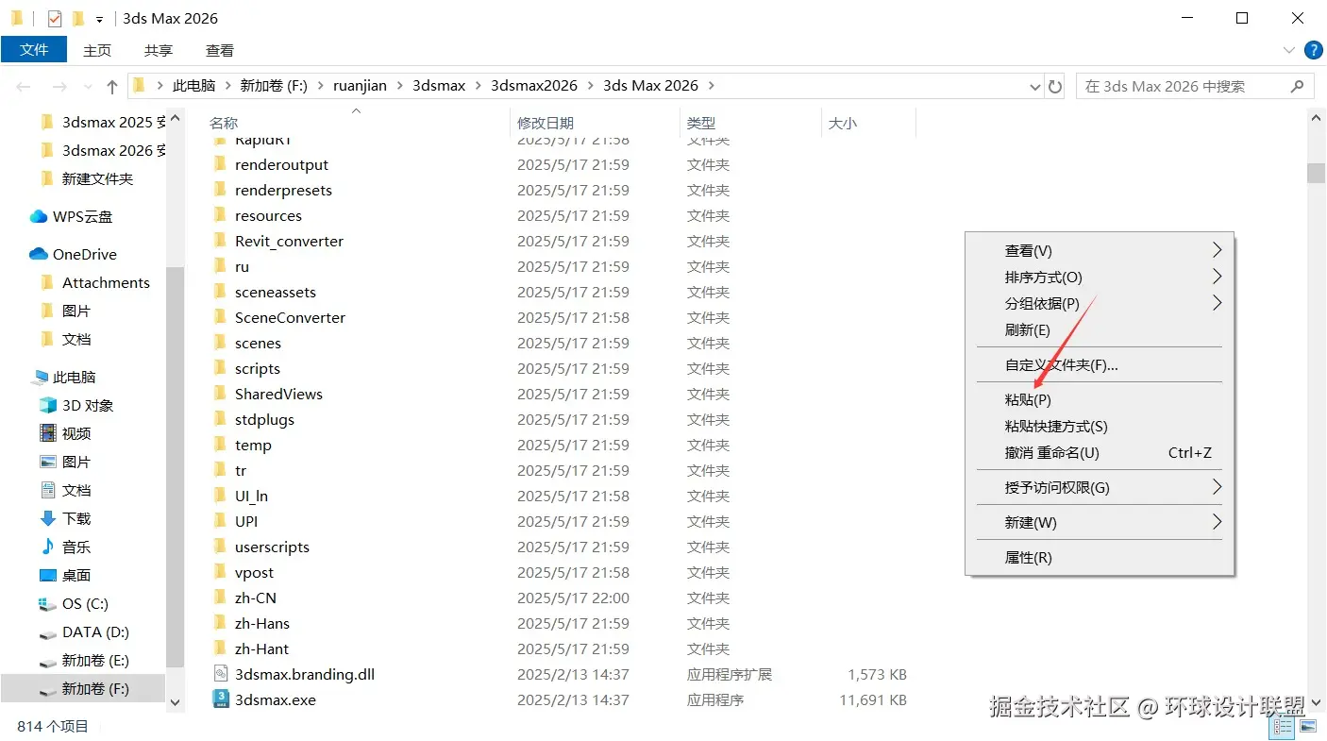Viewport: 1327px width, 741px height.
Task: Click the Back navigation arrow
Action: [24, 86]
